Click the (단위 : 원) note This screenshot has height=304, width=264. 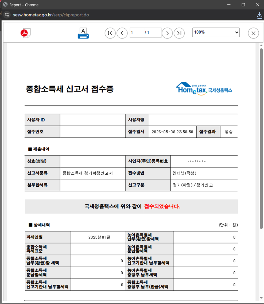coord(228,225)
